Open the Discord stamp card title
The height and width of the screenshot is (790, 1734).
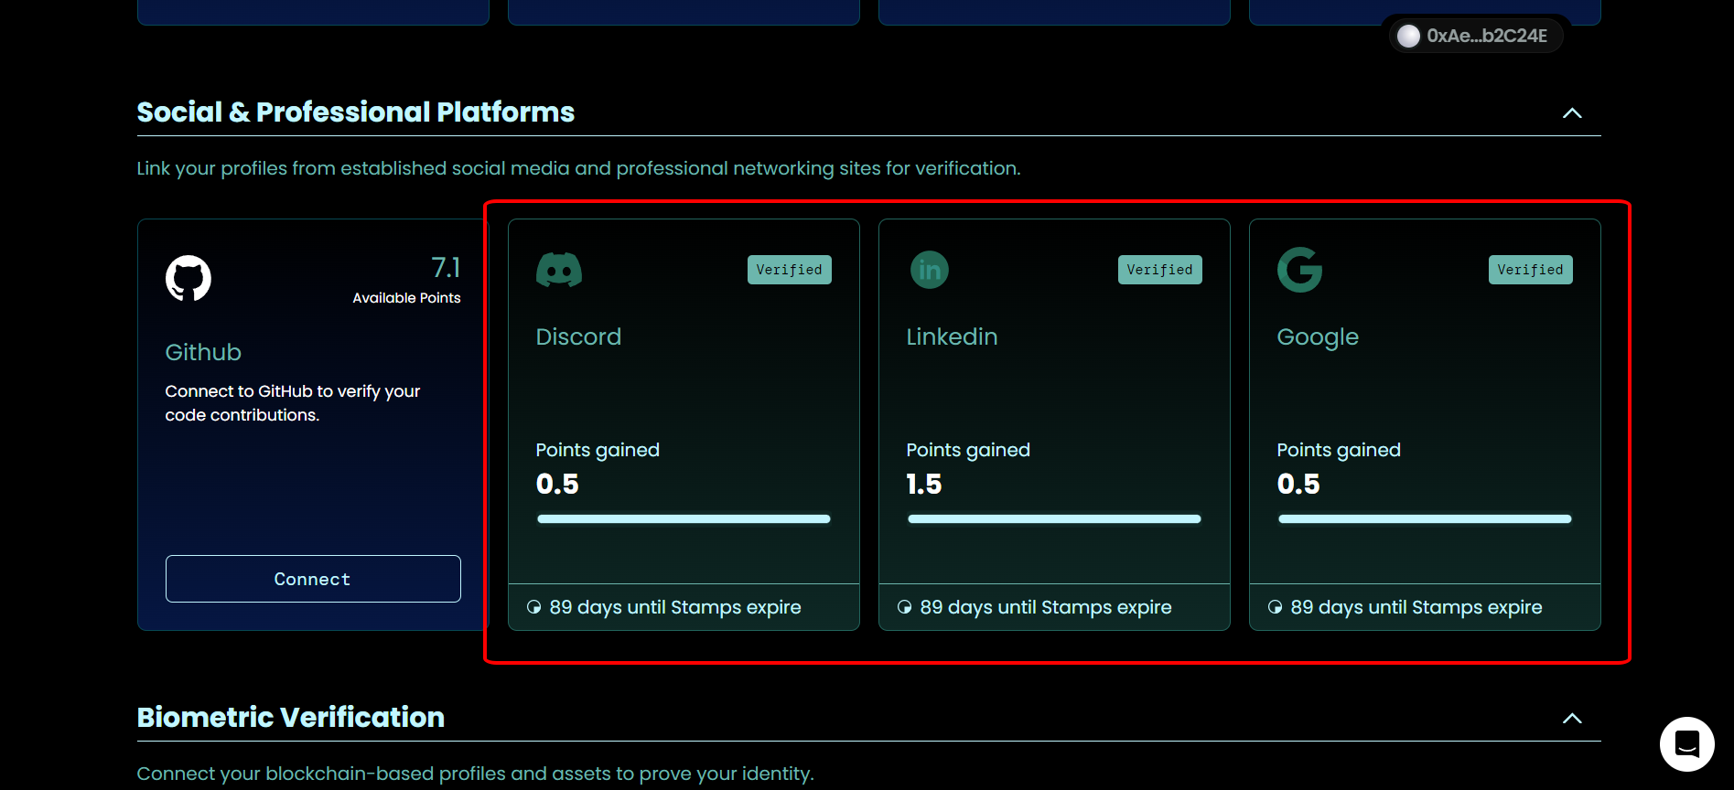pos(578,336)
